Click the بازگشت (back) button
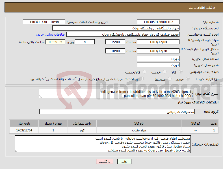The image size is (223, 169). pyautogui.click(x=105, y=161)
